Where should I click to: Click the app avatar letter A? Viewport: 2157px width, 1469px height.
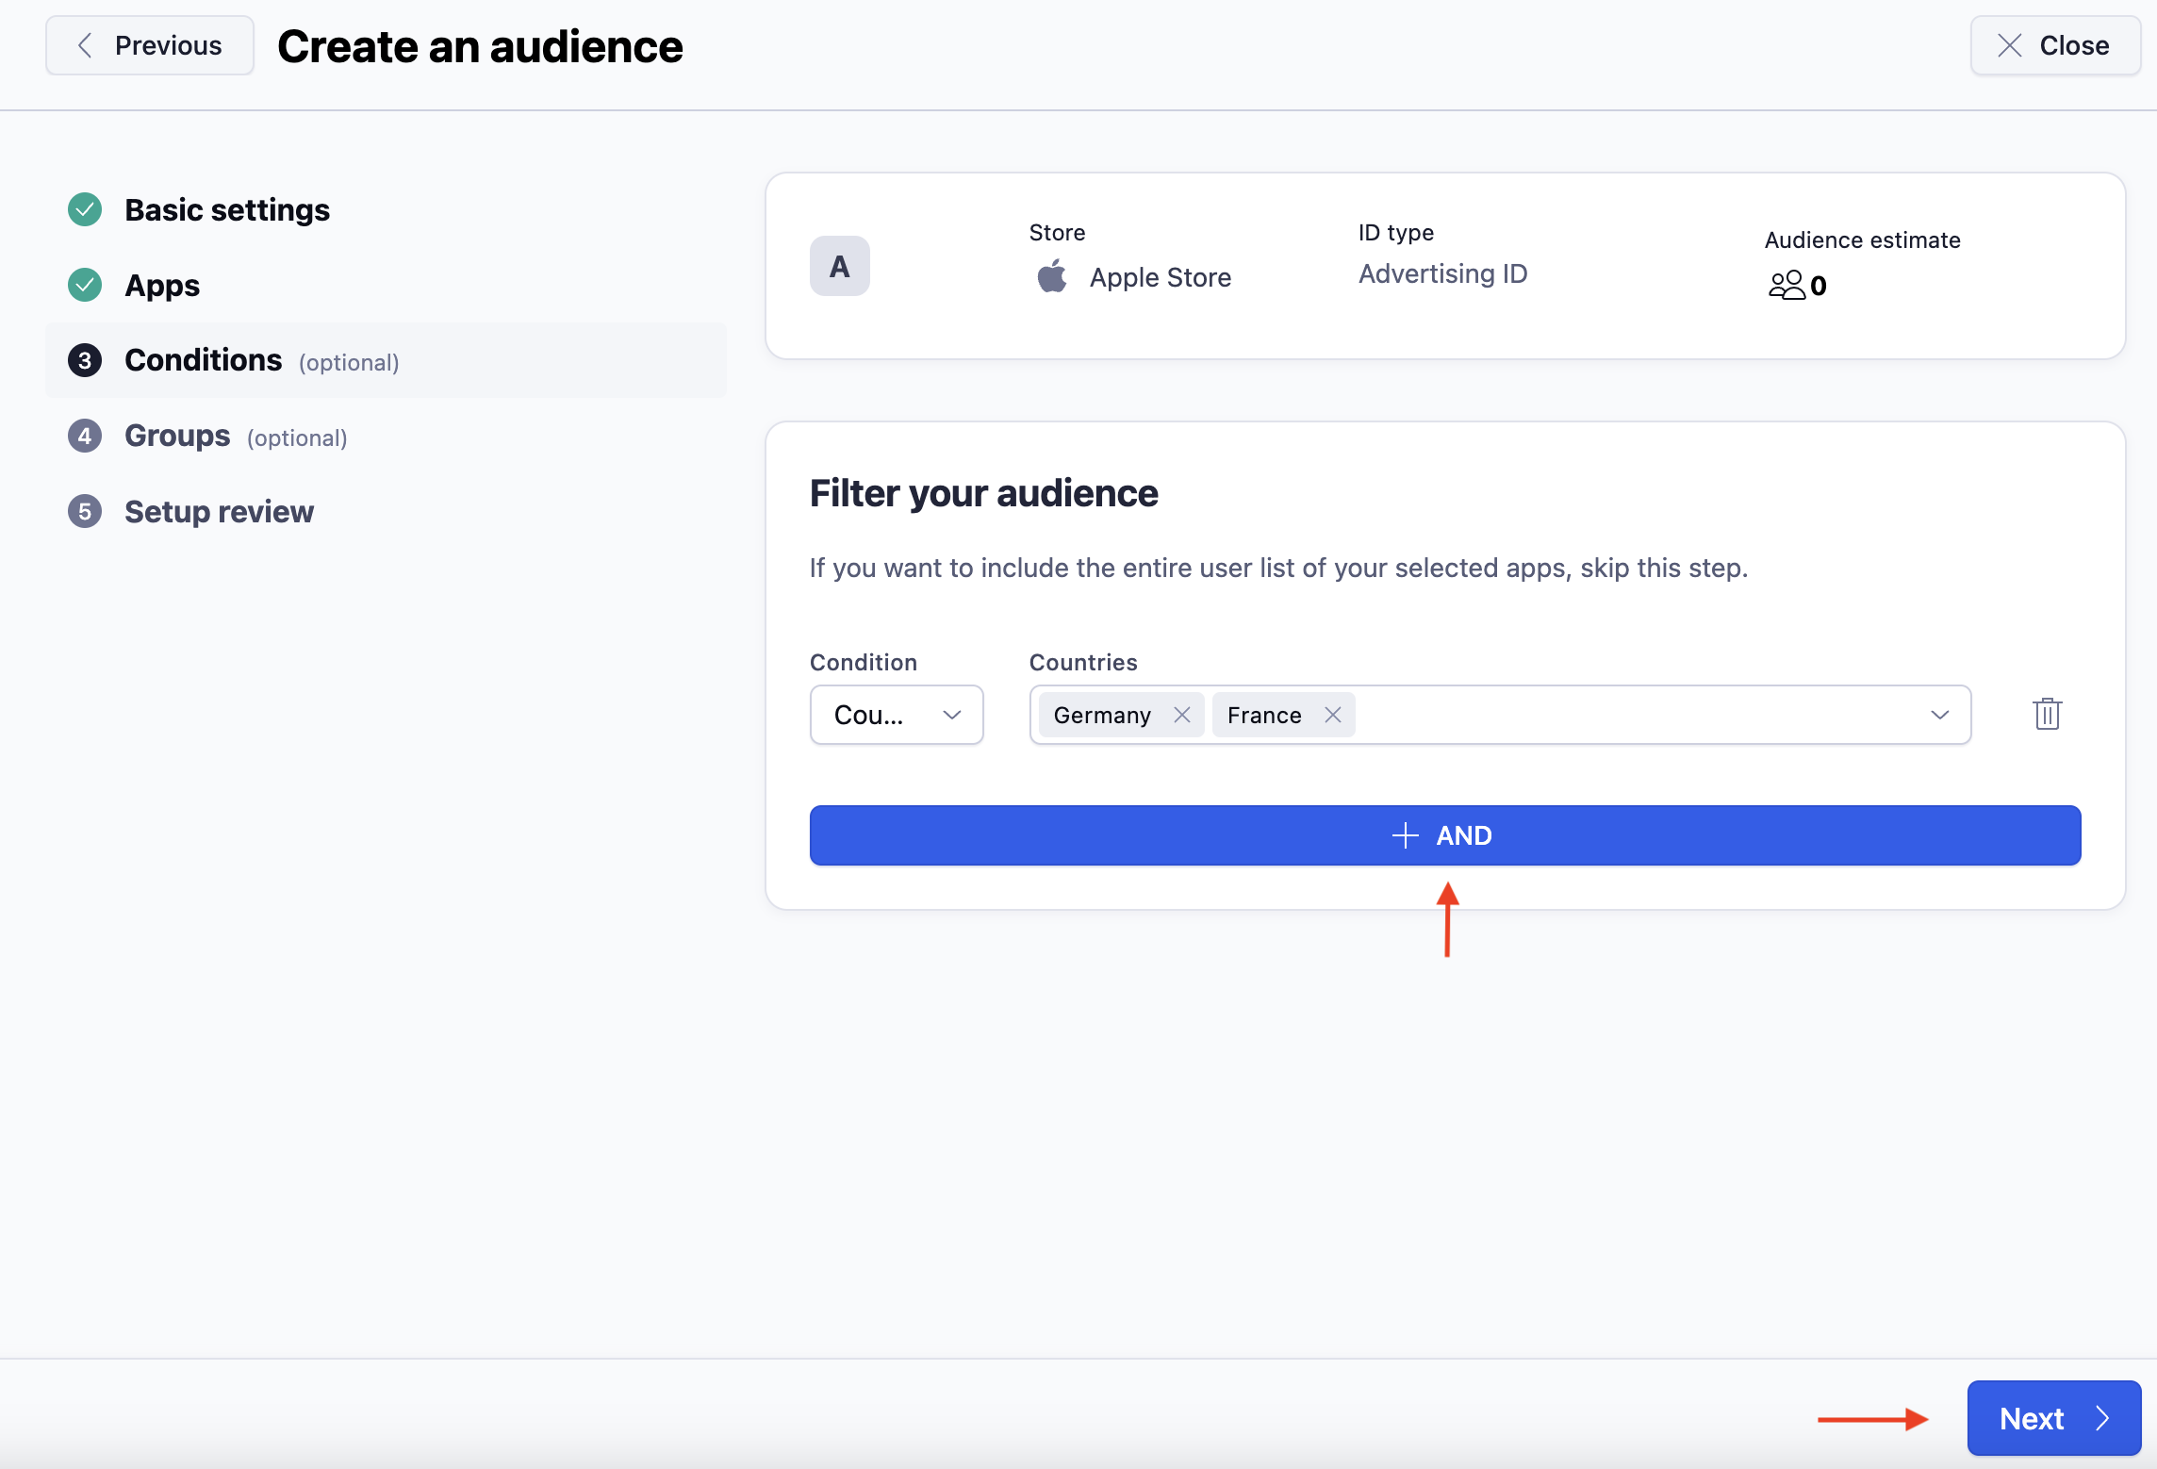[839, 266]
